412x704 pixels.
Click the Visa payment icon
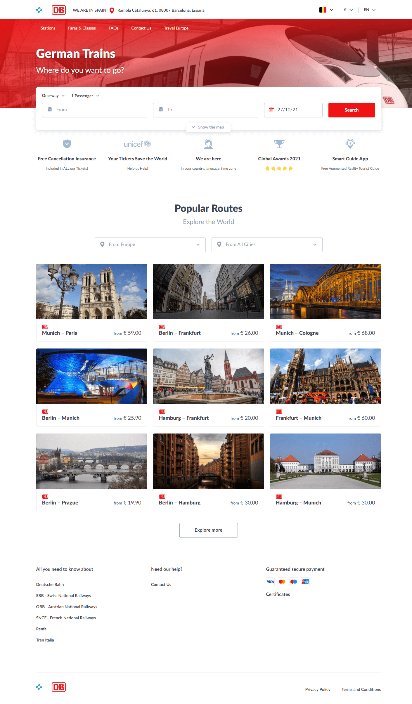270,582
